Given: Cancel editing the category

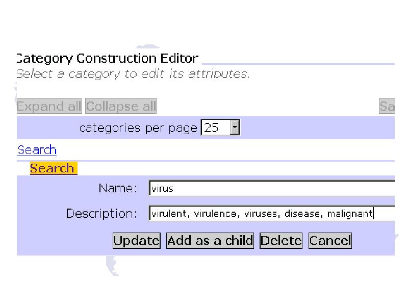Looking at the screenshot, I should (330, 241).
